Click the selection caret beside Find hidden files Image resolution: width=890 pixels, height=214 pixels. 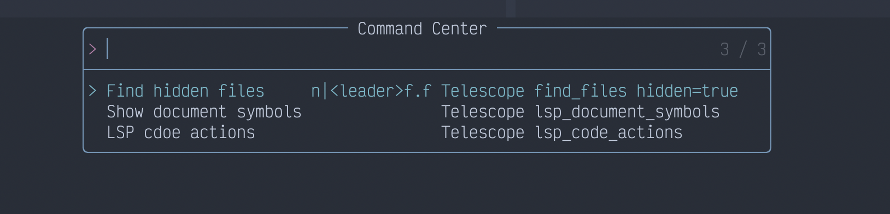click(x=92, y=91)
